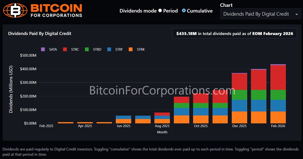This screenshot has width=303, height=159.
Task: Click the Oct 2025 STRK orange bar segment
Action: click(201, 119)
